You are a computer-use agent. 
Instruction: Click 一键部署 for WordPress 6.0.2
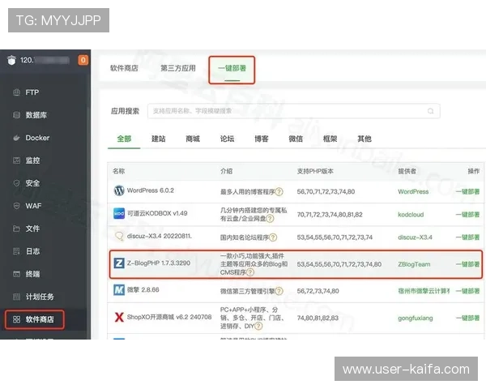tap(467, 192)
